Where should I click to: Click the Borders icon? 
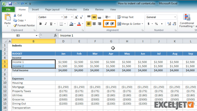point(61,24)
